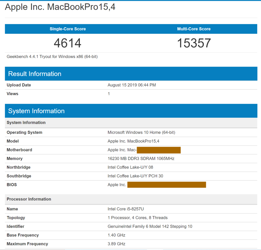Screen dimensions: 261x250
Task: Click the Identifier label
Action: 16,226
